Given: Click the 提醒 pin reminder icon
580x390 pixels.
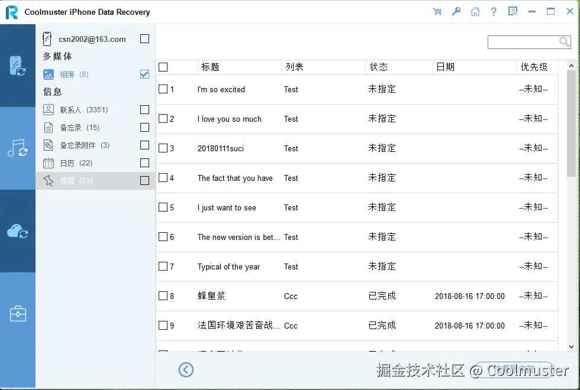Looking at the screenshot, I should tap(49, 181).
